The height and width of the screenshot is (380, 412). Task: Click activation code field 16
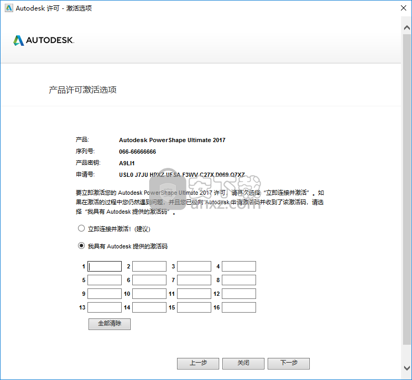(x=239, y=307)
